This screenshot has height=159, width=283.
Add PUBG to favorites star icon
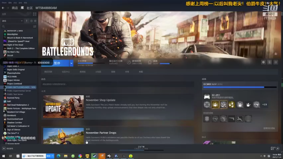point(276,62)
